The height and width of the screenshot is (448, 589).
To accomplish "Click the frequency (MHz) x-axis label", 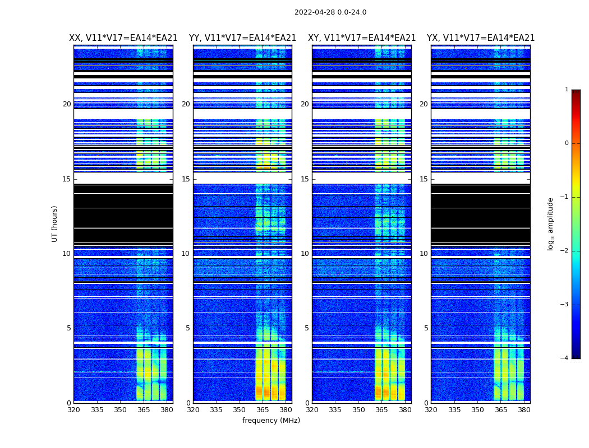I will 271,421.
